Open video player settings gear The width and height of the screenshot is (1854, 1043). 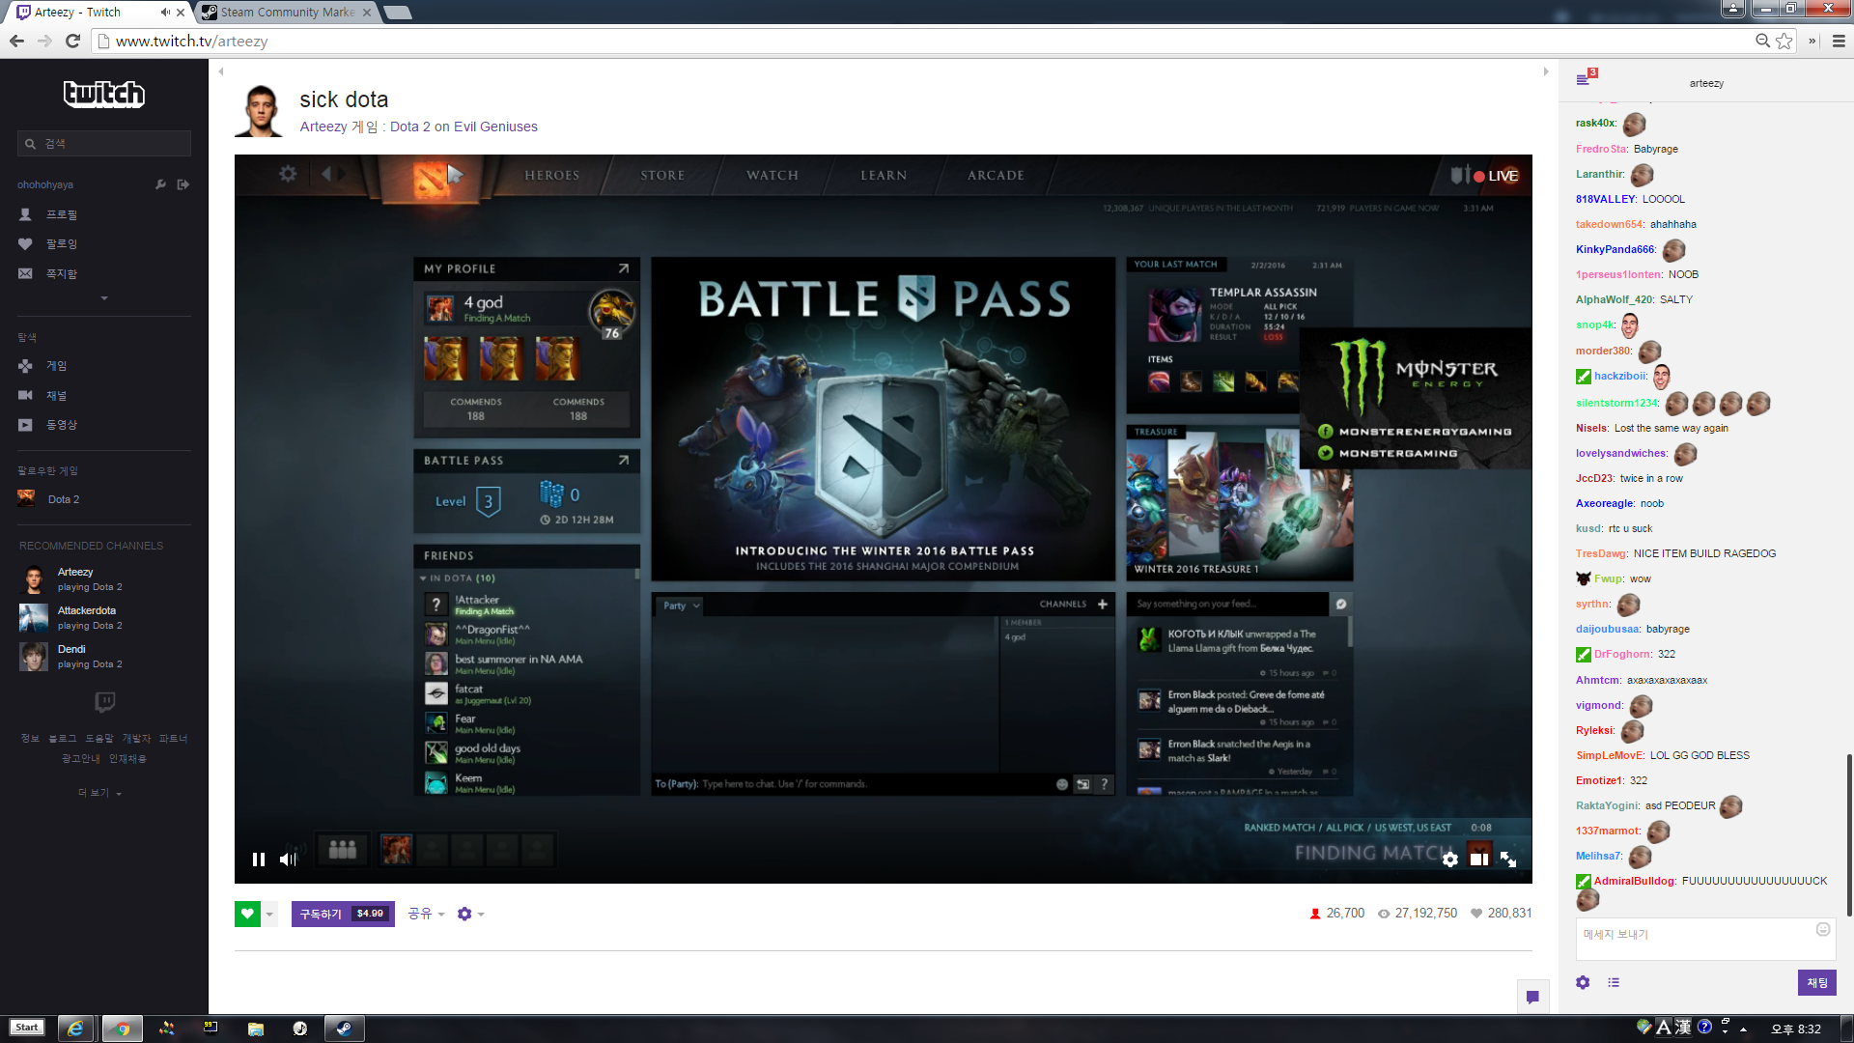click(1450, 860)
